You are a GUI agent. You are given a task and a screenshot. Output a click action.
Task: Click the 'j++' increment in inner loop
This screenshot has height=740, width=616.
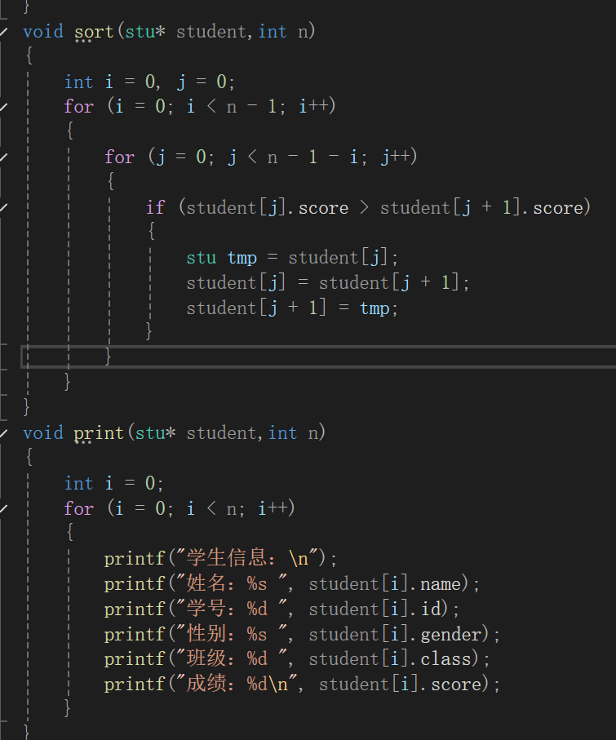[x=395, y=157]
